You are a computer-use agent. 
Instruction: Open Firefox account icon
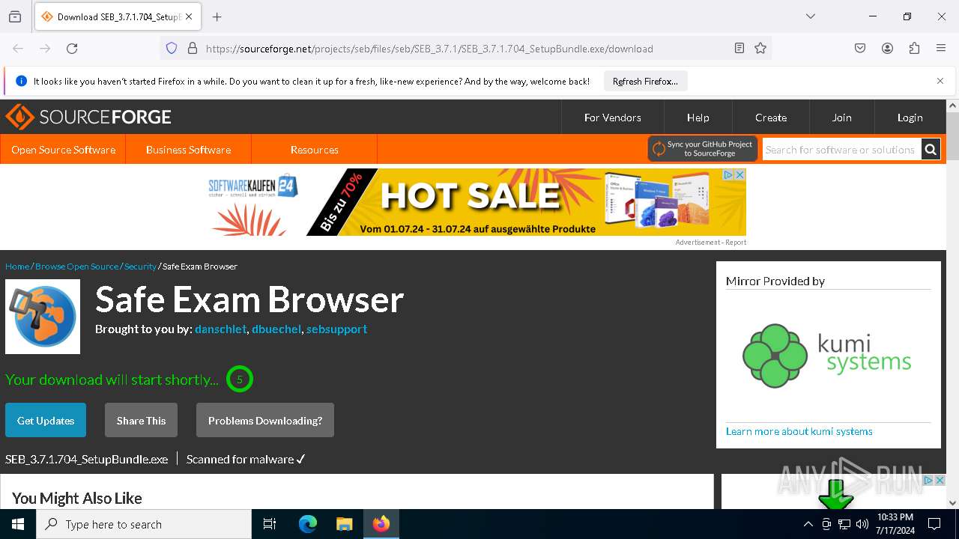pos(887,49)
